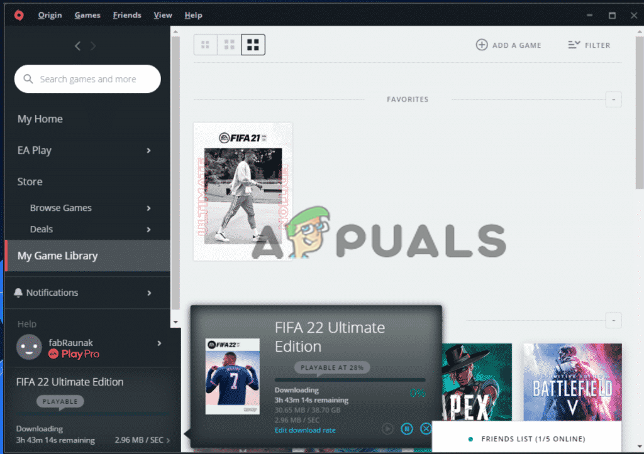This screenshot has height=454, width=644.
Task: Click the Add a Game plus icon
Action: [x=482, y=45]
